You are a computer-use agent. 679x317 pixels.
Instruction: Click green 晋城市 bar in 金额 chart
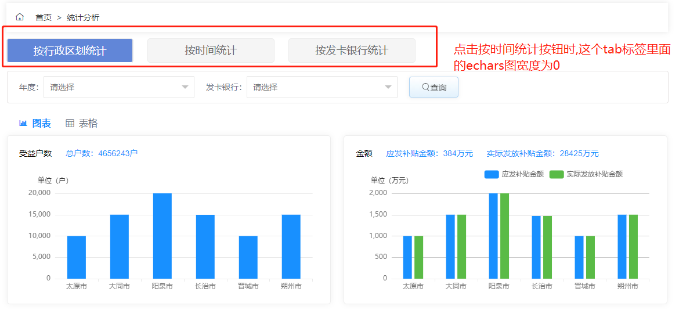point(591,257)
